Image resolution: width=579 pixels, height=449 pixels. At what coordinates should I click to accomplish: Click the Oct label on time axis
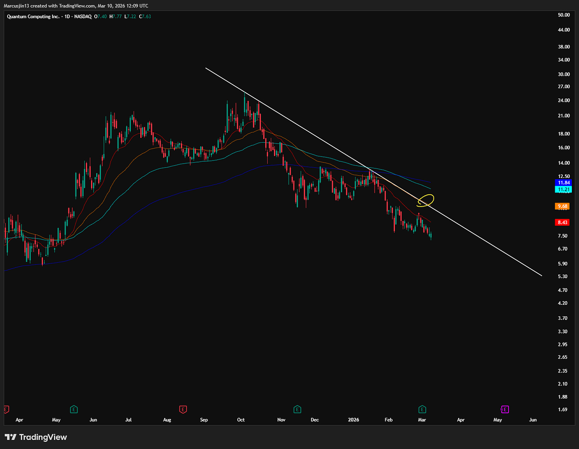tap(241, 420)
